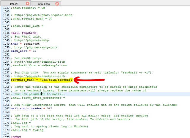Click the X-PHP-Originating-Script comment line
This screenshot has height=138, width=190.
tap(94, 105)
